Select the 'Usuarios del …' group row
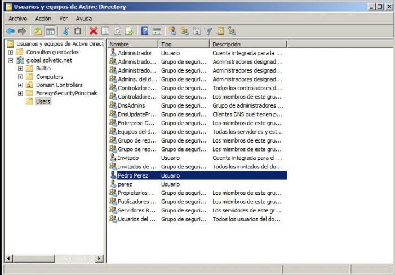395x275 pixels. 198,219
